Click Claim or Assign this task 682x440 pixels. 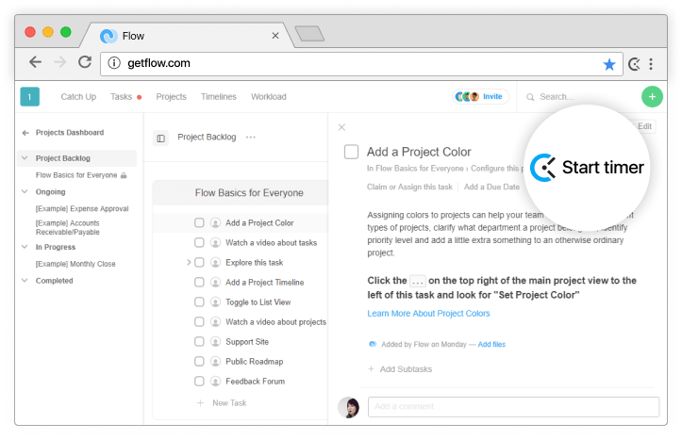(409, 187)
